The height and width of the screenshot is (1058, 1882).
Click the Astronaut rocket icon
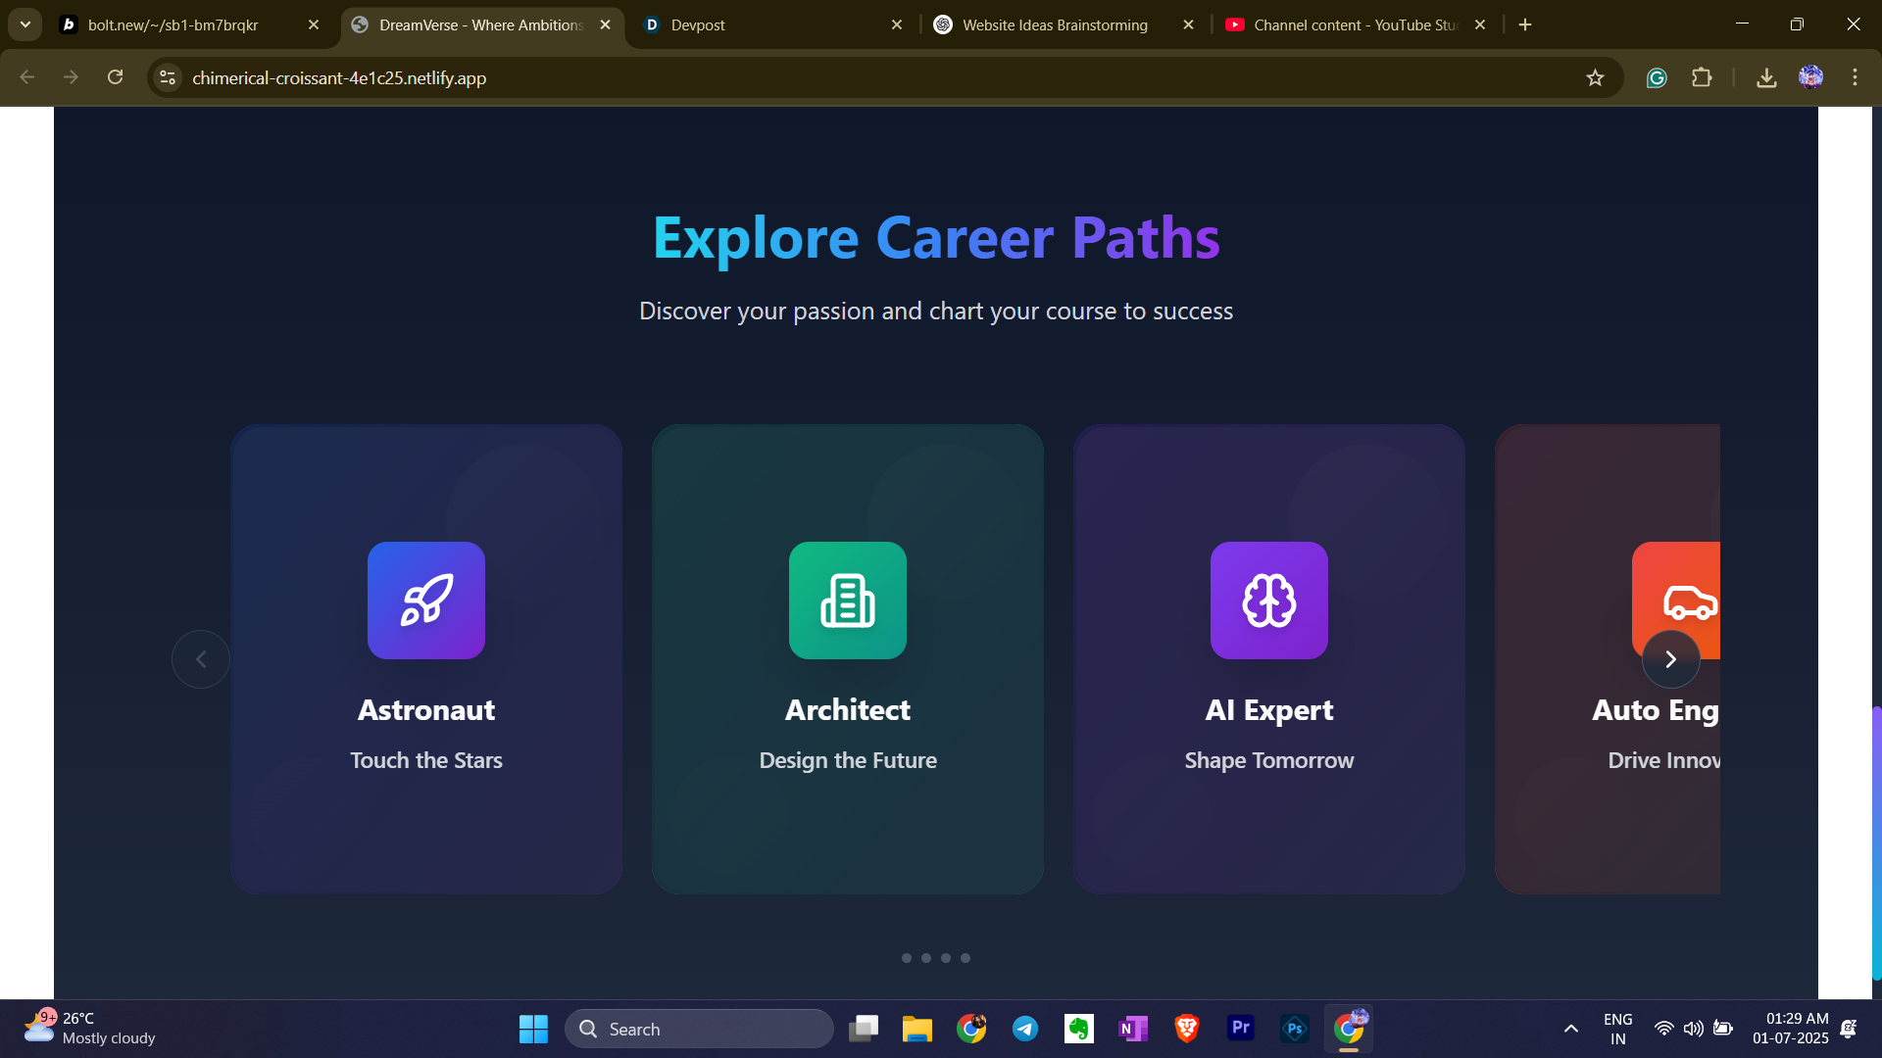point(426,601)
